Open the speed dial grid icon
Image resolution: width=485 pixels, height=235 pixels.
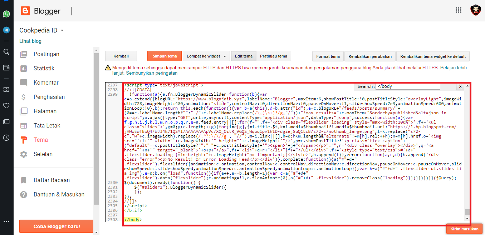pyautogui.click(x=6, y=89)
